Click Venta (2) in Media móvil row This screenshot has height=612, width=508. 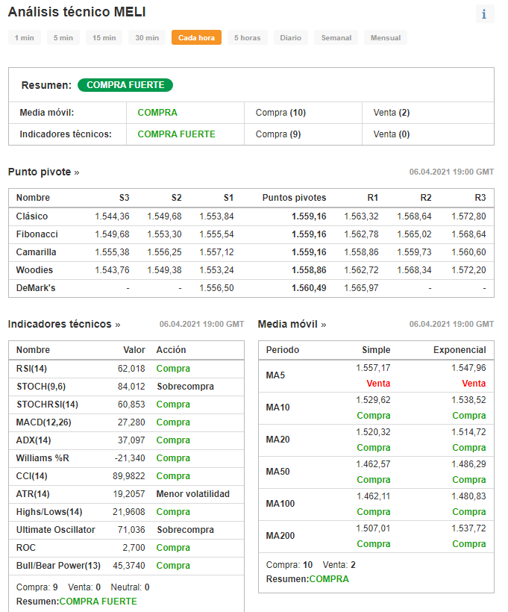pyautogui.click(x=392, y=113)
